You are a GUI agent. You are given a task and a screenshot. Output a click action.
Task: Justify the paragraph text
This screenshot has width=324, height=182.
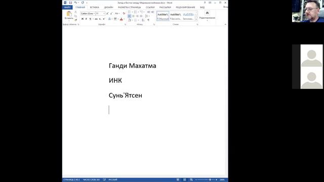tap(141, 16)
